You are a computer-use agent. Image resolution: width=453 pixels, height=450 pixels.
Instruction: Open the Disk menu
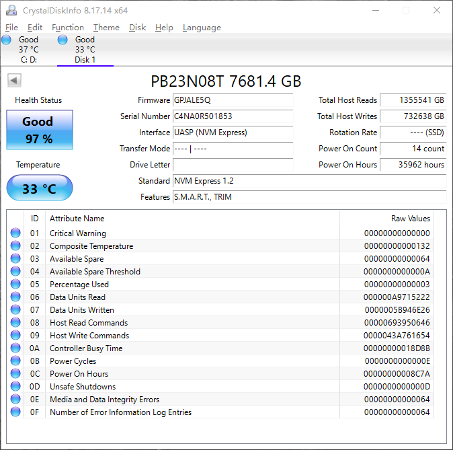137,28
